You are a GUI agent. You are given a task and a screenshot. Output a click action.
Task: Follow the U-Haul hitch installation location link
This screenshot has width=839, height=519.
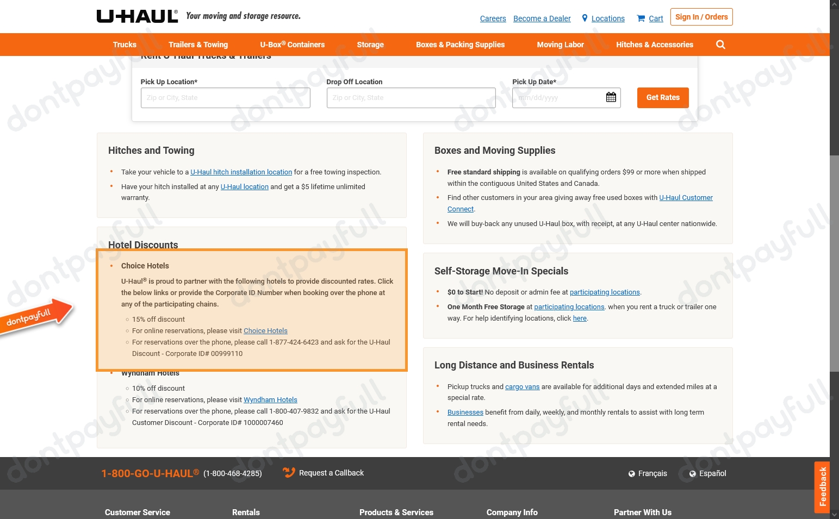(241, 172)
